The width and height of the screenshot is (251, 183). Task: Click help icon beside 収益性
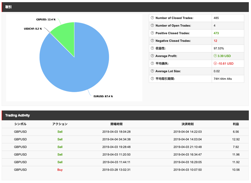tap(152, 48)
